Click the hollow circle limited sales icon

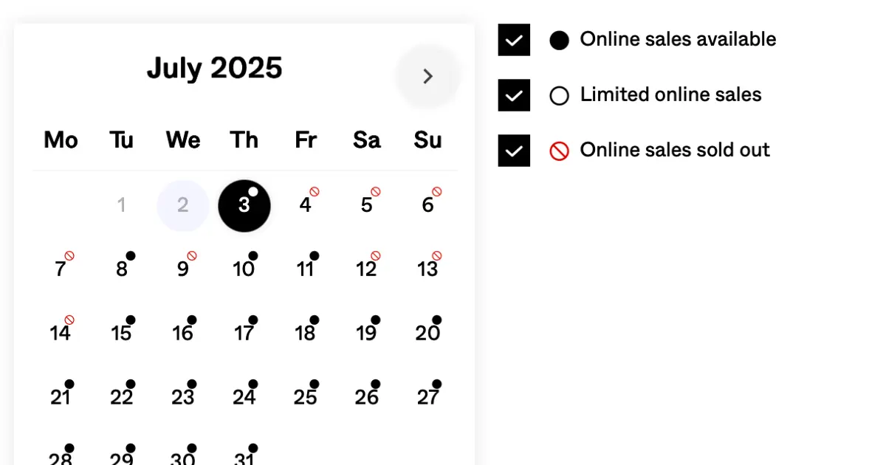pyautogui.click(x=560, y=96)
